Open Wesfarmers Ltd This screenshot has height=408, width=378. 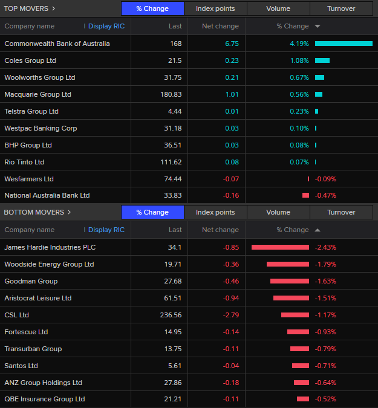click(x=29, y=179)
